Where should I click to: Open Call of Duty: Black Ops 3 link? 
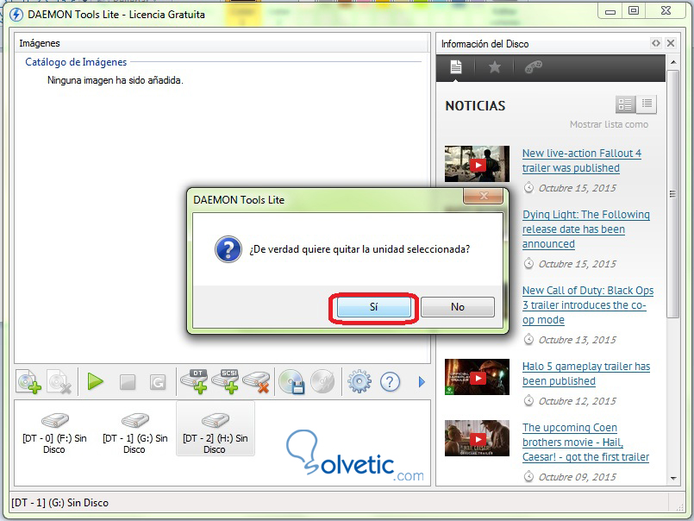click(588, 304)
